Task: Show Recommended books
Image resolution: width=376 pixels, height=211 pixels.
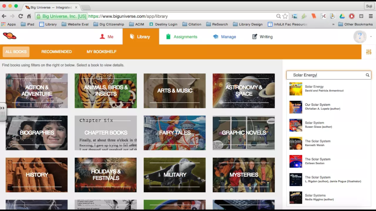Action: [x=56, y=52]
